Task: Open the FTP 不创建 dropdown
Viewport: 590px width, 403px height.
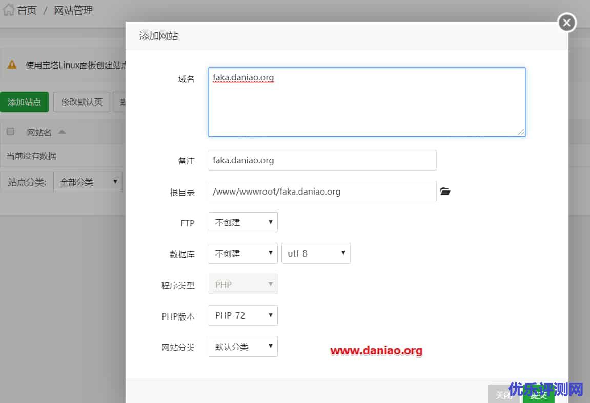Action: pos(243,223)
